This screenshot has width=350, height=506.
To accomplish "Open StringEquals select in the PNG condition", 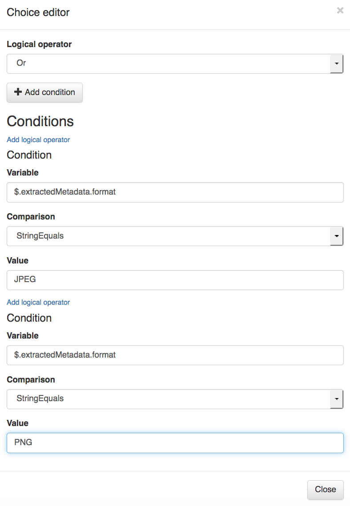I will [175, 399].
